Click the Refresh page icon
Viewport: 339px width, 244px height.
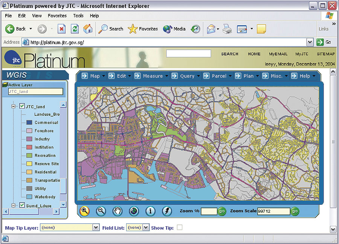[75, 29]
